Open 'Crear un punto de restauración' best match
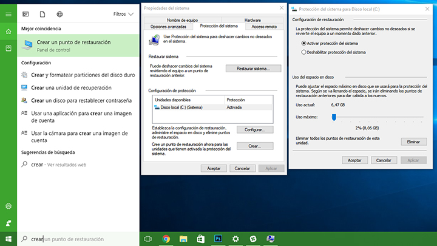 coord(78,46)
